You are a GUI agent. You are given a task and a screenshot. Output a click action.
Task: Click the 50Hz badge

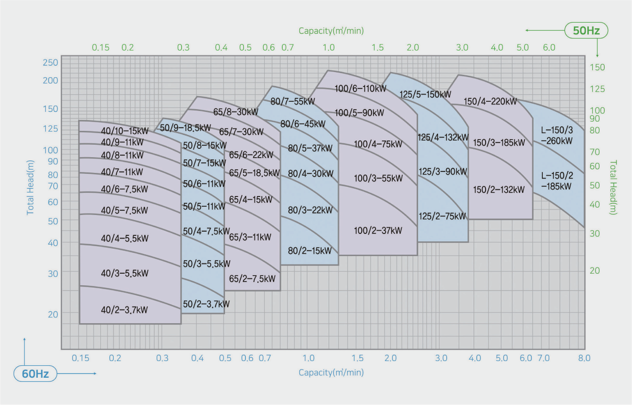pyautogui.click(x=586, y=31)
